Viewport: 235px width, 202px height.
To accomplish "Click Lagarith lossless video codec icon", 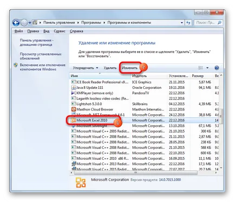I will (x=74, y=99).
